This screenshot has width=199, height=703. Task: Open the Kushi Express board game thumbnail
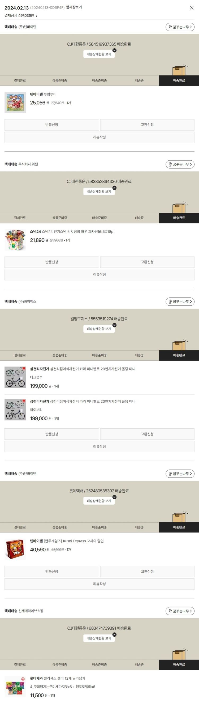pyautogui.click(x=15, y=549)
